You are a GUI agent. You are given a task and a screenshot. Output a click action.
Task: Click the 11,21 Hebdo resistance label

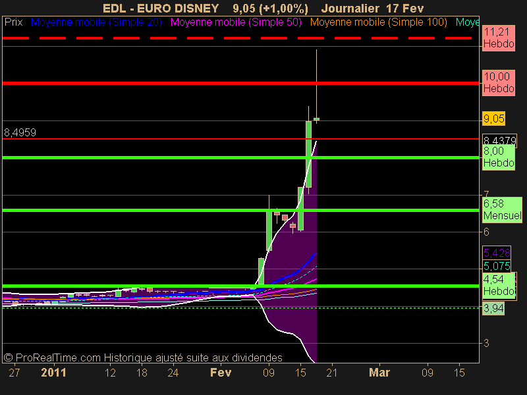[x=499, y=38]
